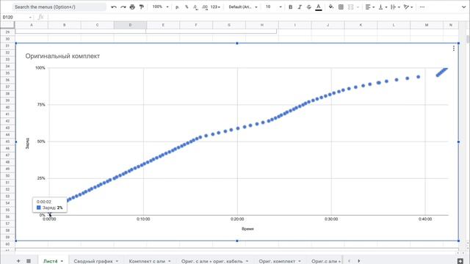Open the chart three-dot options menu
470x264 pixels.
coord(454,48)
